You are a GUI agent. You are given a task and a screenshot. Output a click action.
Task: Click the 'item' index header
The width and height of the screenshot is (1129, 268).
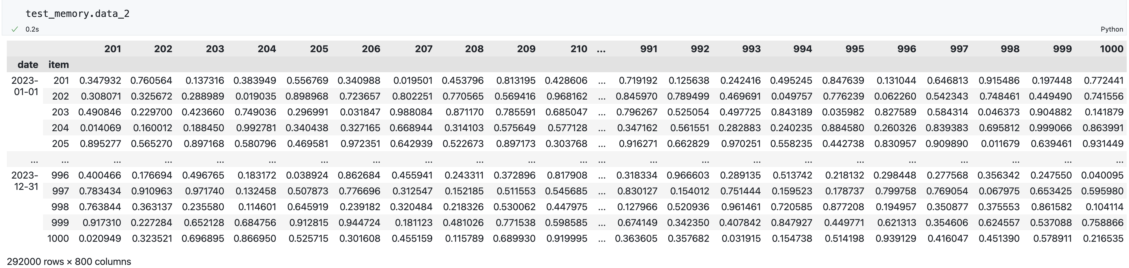pos(58,65)
